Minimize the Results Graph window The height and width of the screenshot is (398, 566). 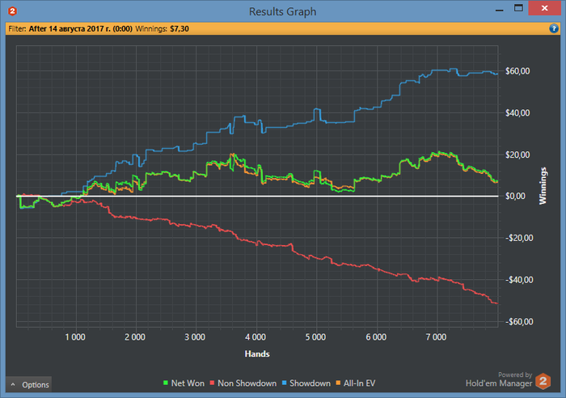pos(500,9)
